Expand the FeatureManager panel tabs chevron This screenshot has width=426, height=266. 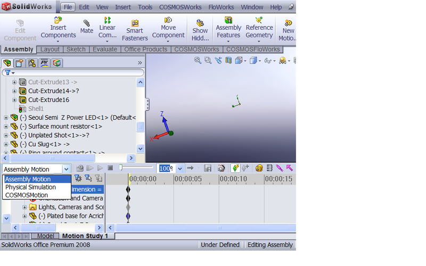pos(140,63)
